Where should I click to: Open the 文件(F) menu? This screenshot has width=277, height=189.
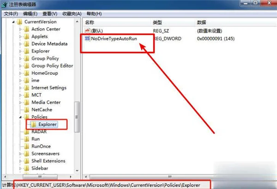(x=11, y=14)
